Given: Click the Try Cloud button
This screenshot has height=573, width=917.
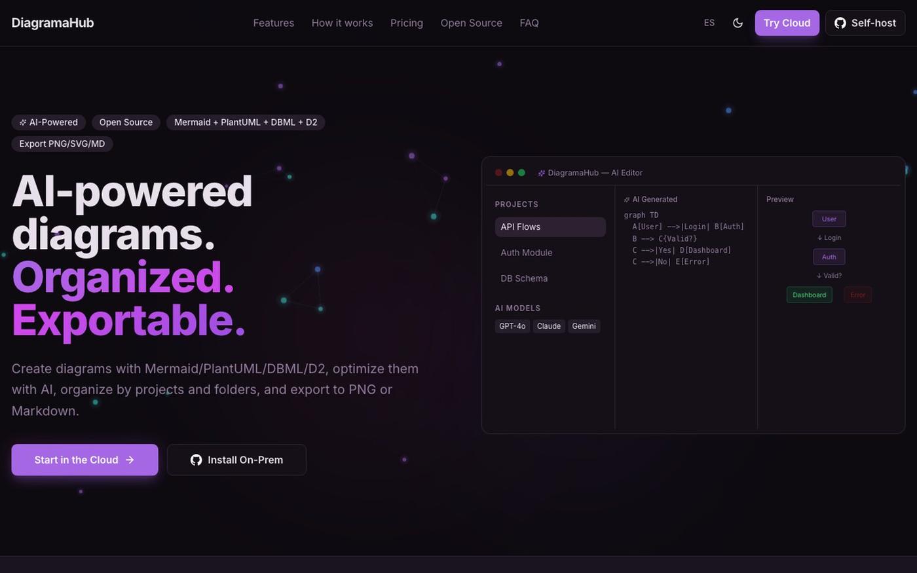Looking at the screenshot, I should (787, 23).
